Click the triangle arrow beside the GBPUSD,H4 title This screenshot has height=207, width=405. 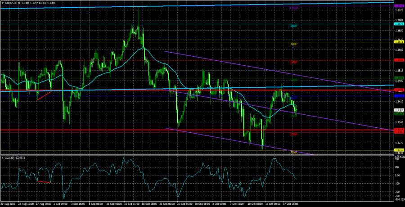[2, 2]
